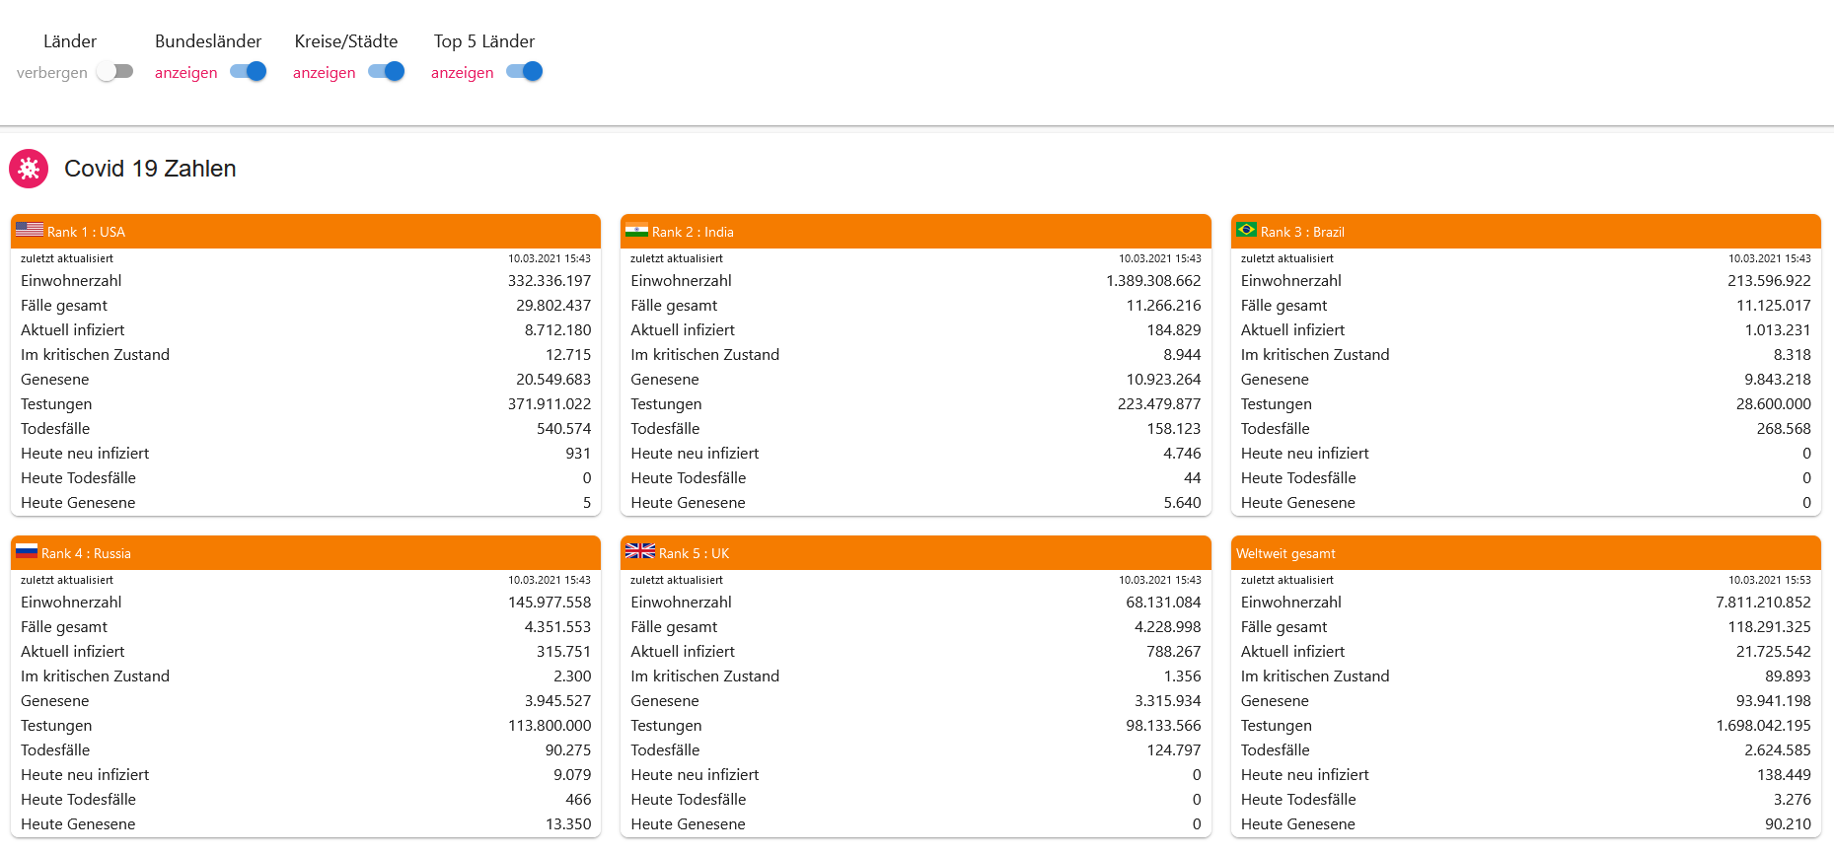The height and width of the screenshot is (854, 1834).
Task: Click Brazil population value 213.596.922
Action: point(1769,281)
